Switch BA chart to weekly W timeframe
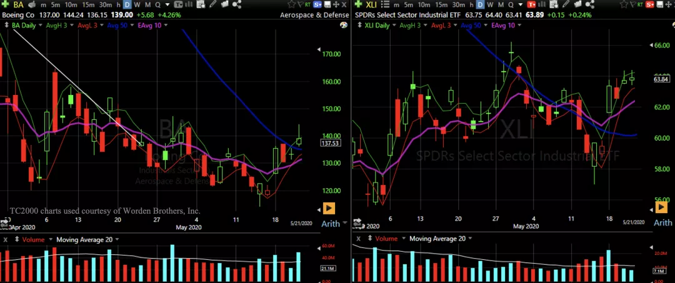 click(137, 5)
